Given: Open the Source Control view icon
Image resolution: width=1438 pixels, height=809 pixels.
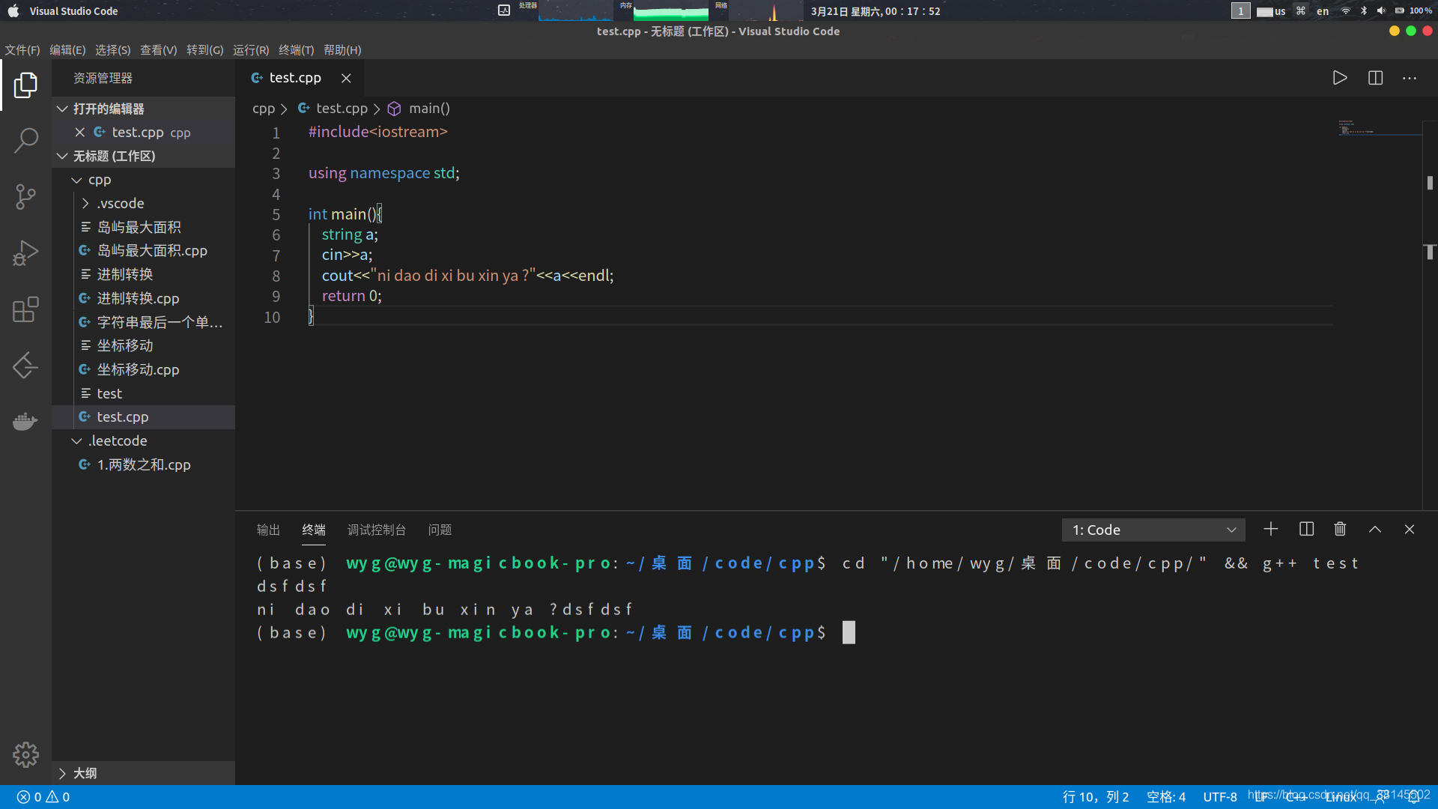Looking at the screenshot, I should click(x=25, y=197).
